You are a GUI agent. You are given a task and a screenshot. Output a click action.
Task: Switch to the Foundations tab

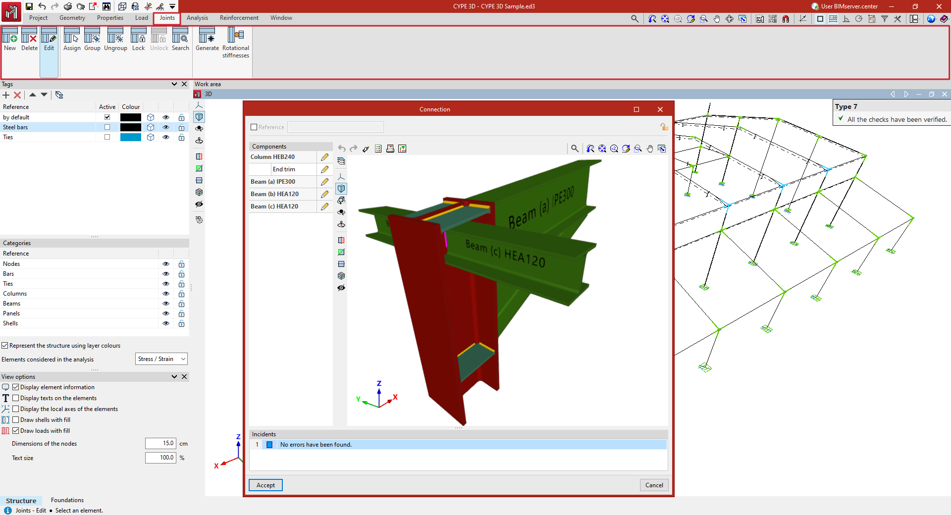coord(67,500)
